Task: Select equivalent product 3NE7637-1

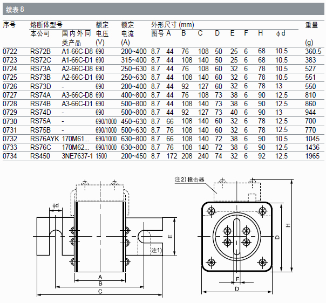Action: tap(77, 156)
